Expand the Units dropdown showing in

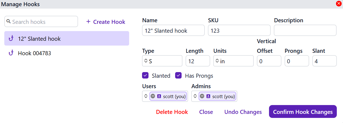(233, 61)
